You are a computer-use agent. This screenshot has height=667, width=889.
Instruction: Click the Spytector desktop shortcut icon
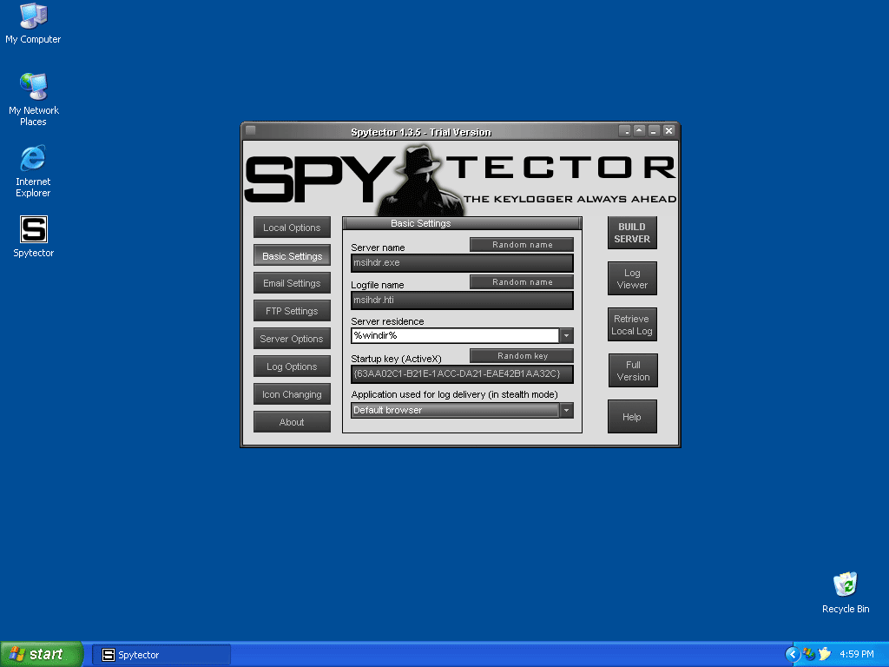pos(33,230)
